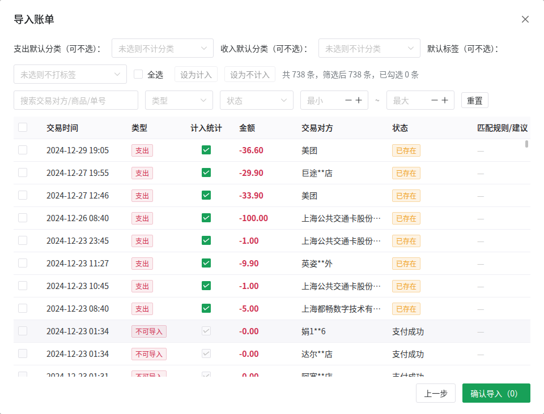Close the 导入账单 dialog
Image resolution: width=544 pixels, height=414 pixels.
point(525,19)
